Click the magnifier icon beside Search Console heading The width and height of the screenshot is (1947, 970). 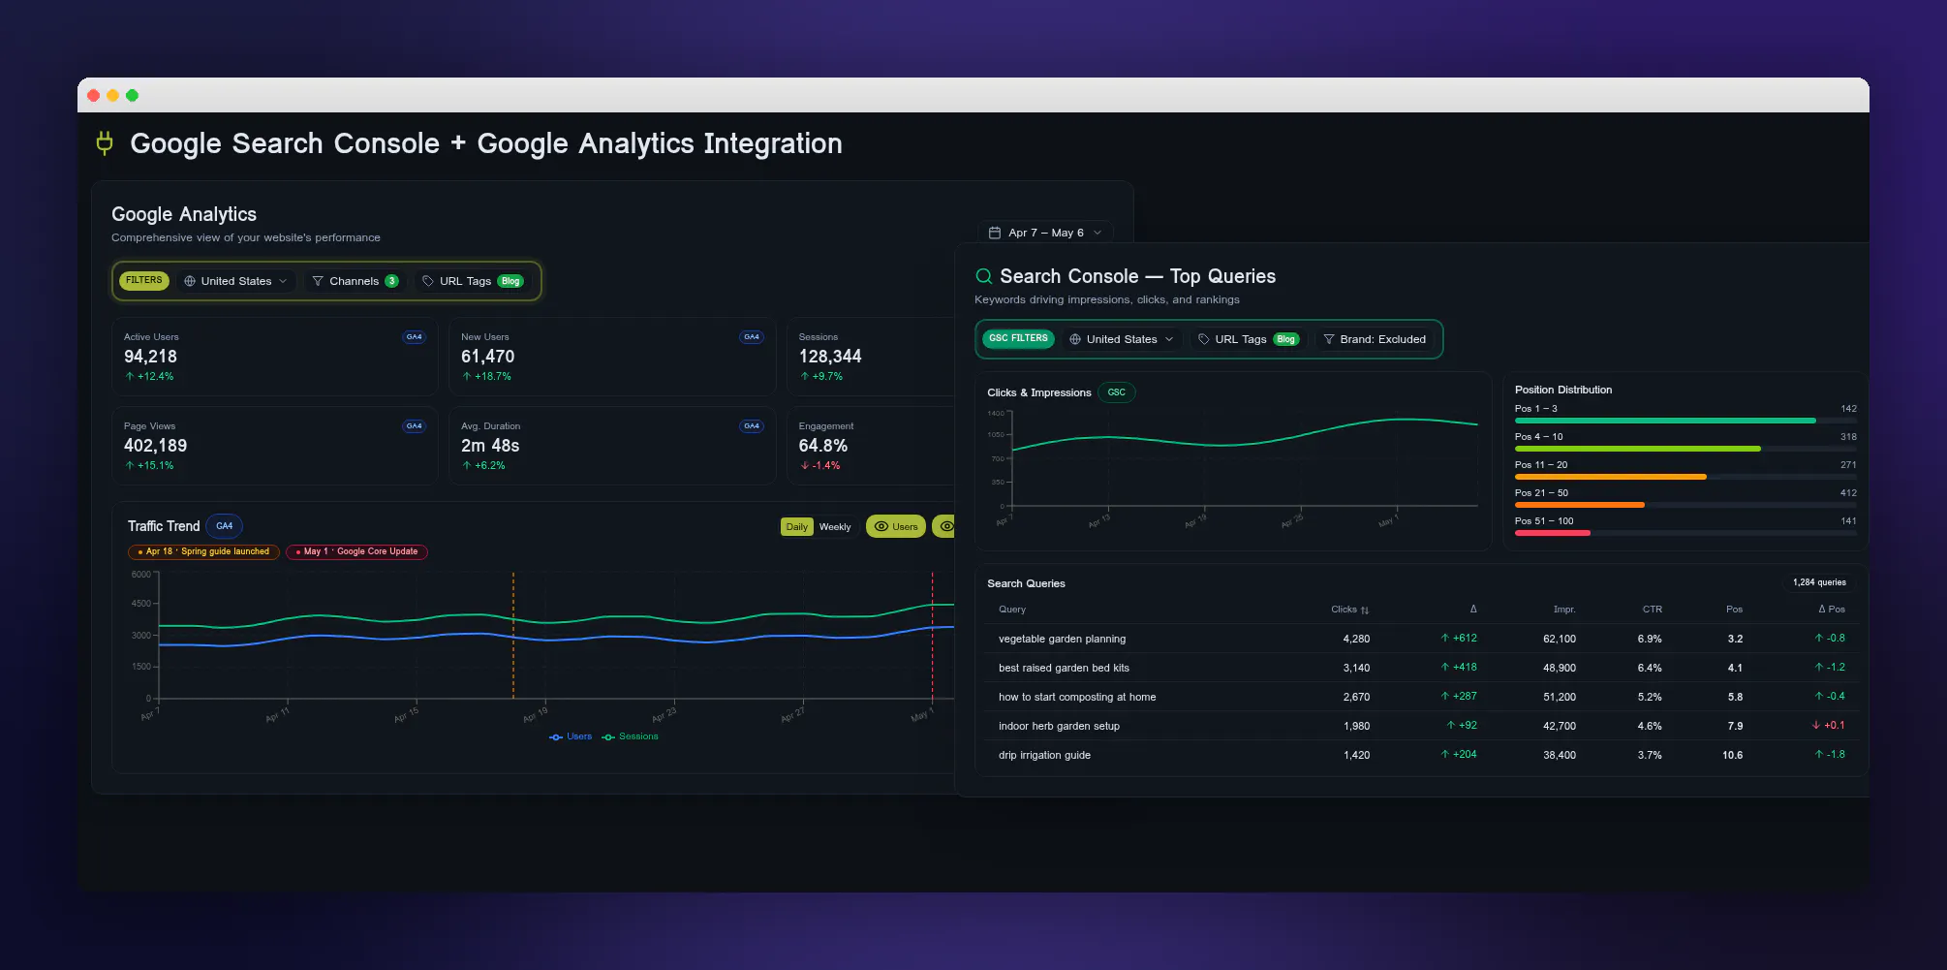(983, 276)
